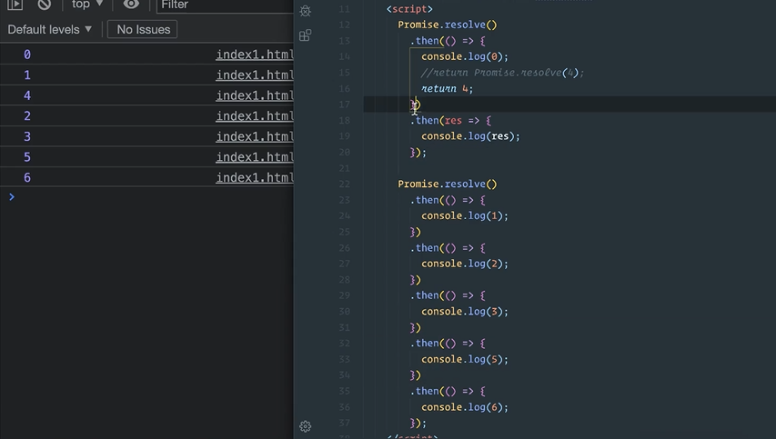Open index1.html link for log output 2
Viewport: 776px width, 439px height.
pos(255,116)
